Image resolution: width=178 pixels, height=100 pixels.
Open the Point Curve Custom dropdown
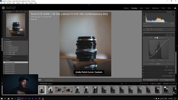(159, 64)
